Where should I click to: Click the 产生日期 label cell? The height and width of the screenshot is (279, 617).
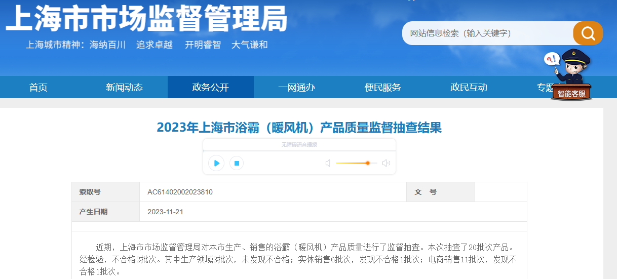(x=106, y=212)
